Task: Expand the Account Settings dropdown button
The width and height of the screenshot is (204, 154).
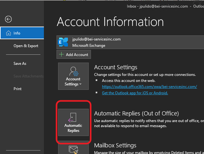Action: click(x=73, y=76)
